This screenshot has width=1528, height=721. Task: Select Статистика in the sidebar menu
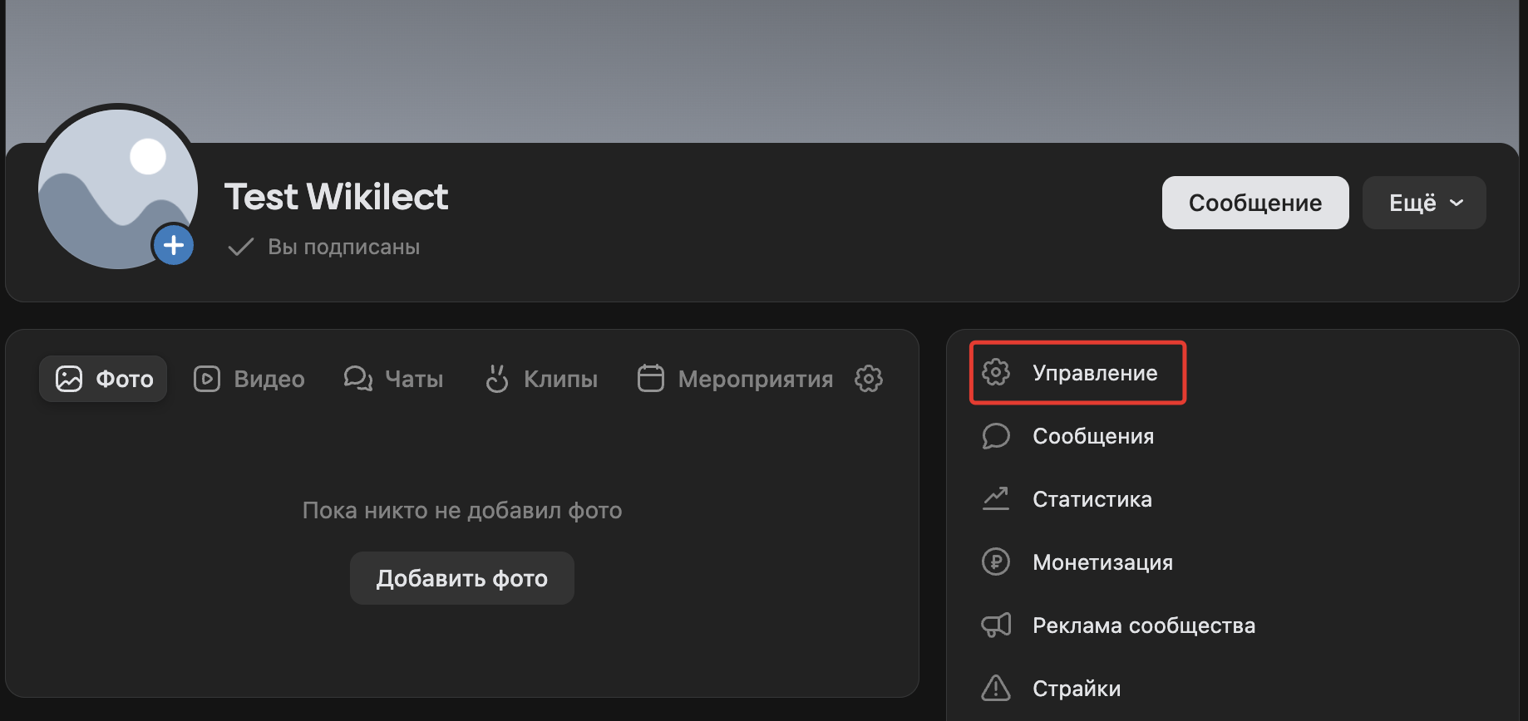pos(1092,498)
